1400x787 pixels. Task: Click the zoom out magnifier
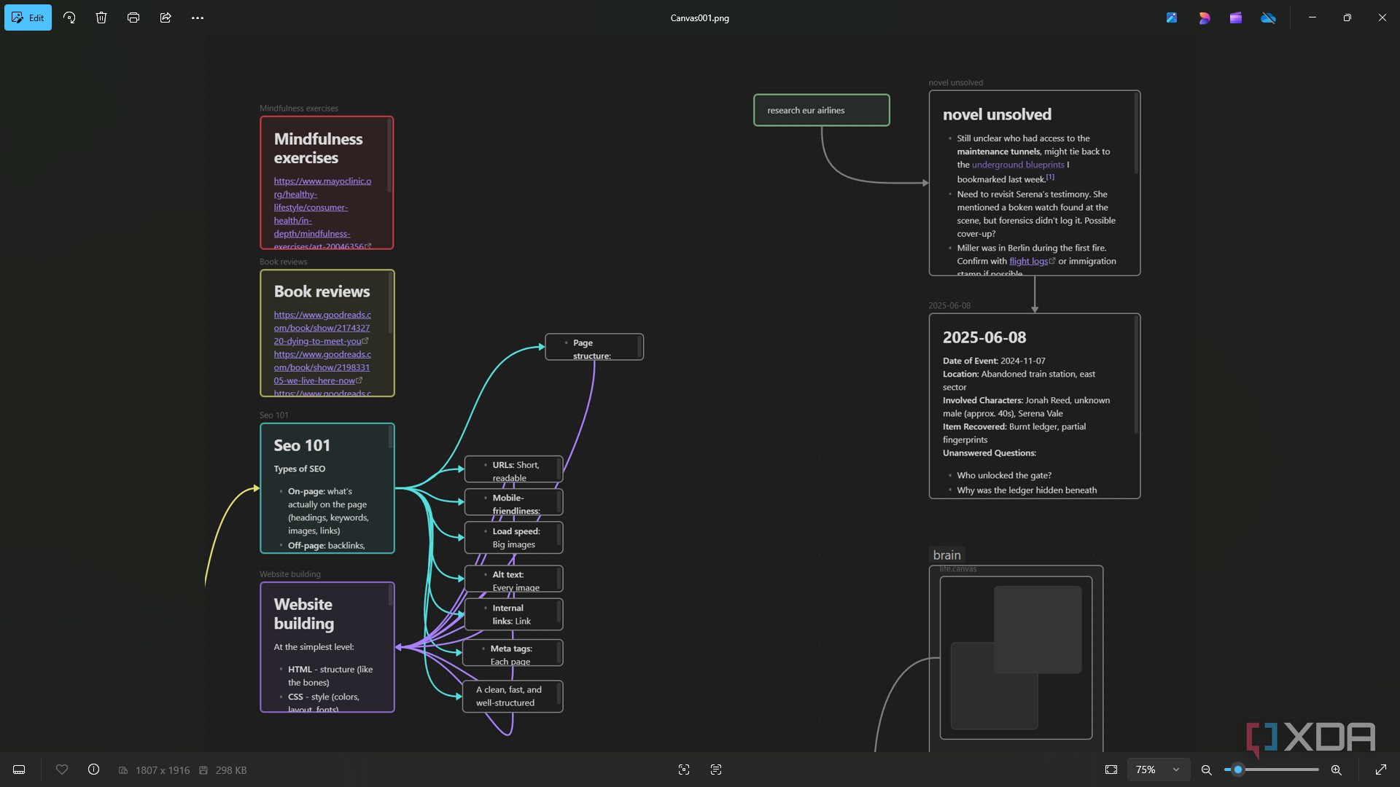pyautogui.click(x=1207, y=770)
